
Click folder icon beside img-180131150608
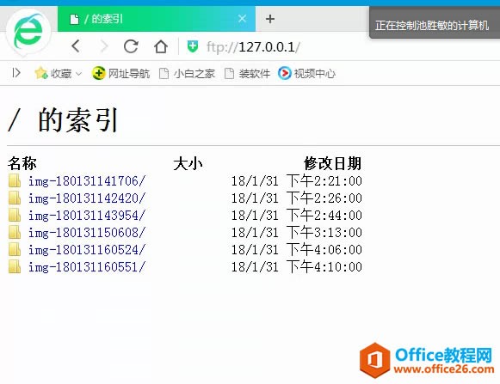coord(15,232)
